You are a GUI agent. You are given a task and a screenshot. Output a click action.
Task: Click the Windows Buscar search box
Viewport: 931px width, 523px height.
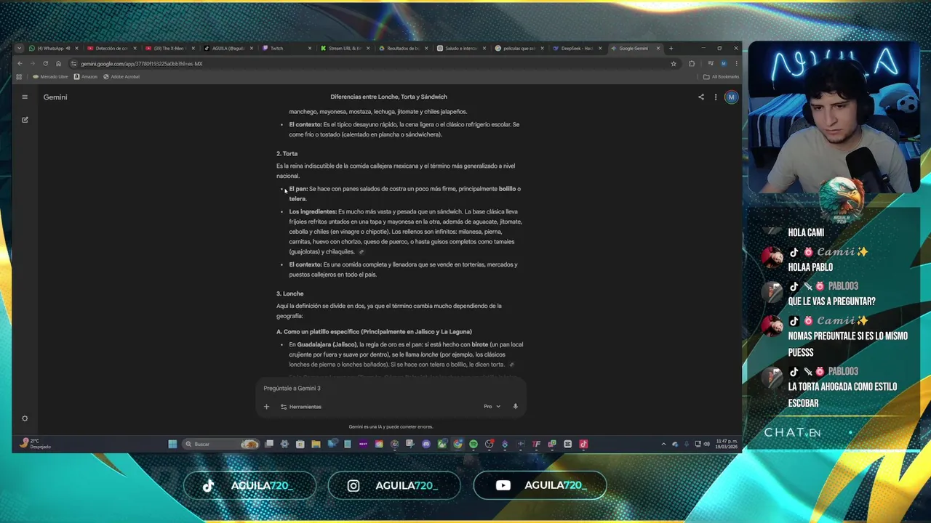pos(220,444)
